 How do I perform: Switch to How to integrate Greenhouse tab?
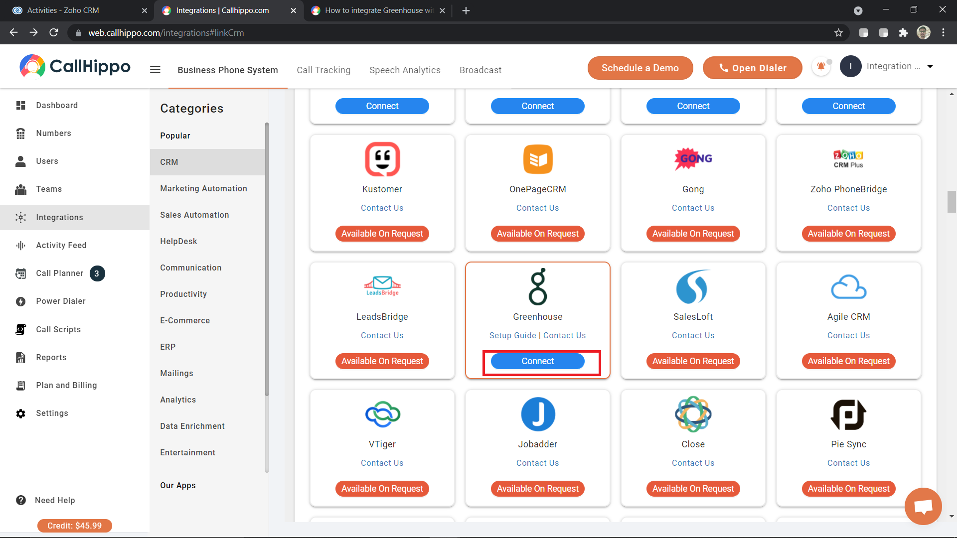[x=379, y=10]
